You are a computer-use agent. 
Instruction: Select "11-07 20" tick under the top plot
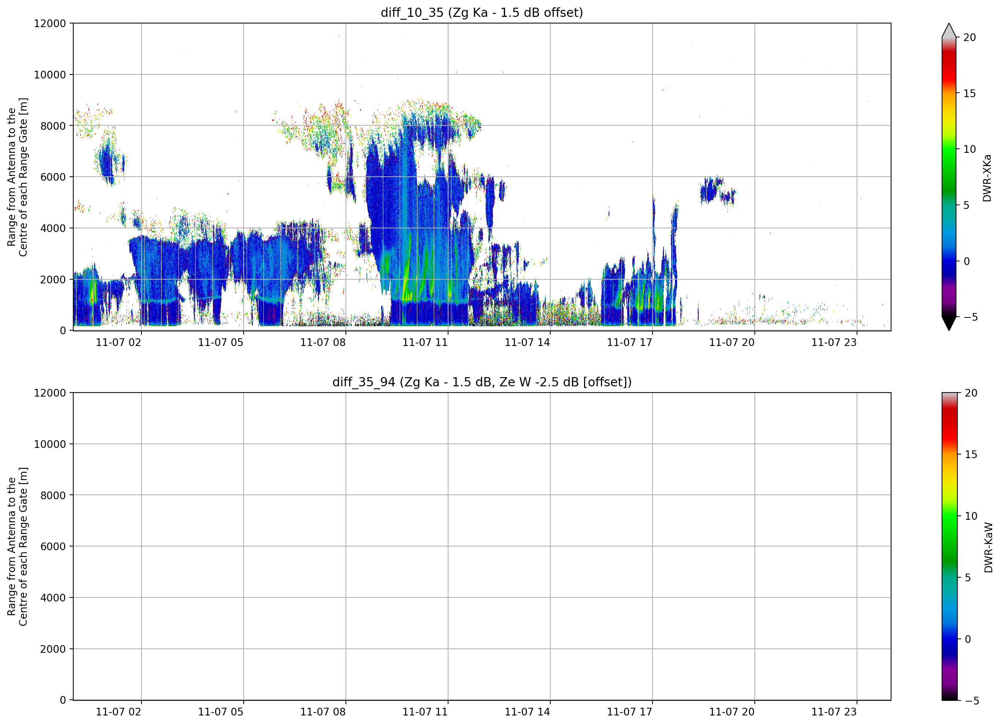732,343
